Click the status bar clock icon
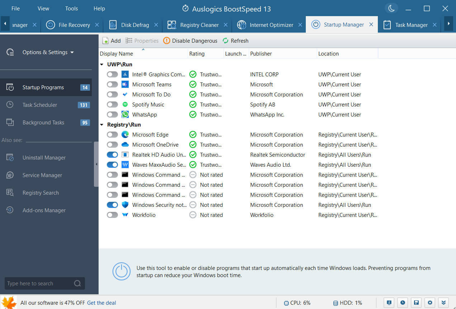Viewport: 456px width, 309px height. pos(403,303)
